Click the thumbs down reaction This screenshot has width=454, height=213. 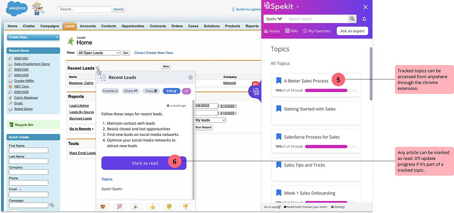186,207
